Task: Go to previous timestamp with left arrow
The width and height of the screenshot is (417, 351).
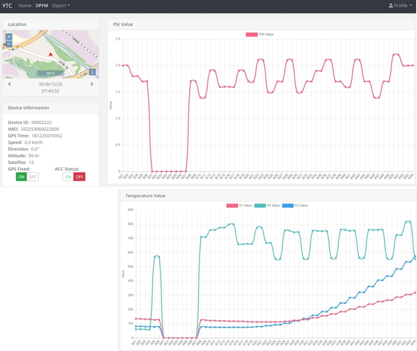Action: pyautogui.click(x=10, y=84)
